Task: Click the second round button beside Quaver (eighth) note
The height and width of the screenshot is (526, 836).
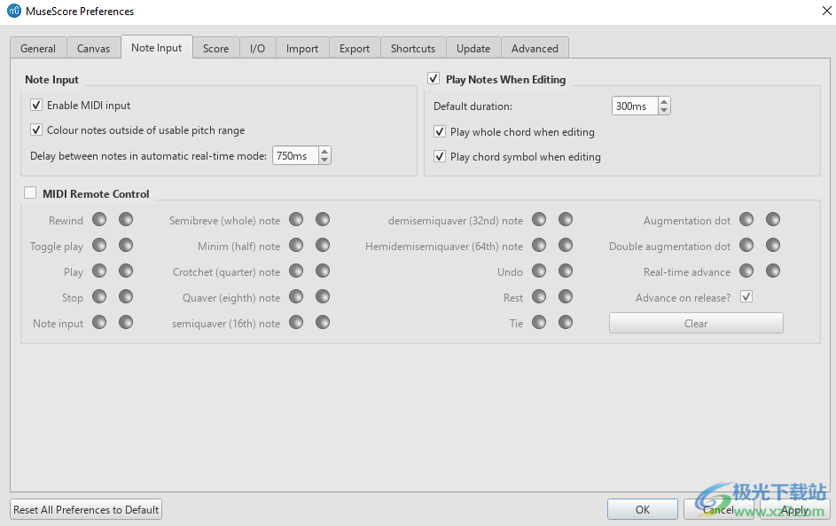Action: coord(323,297)
